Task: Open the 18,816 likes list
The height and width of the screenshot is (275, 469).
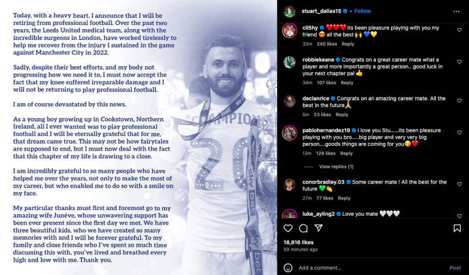Action: (299, 243)
